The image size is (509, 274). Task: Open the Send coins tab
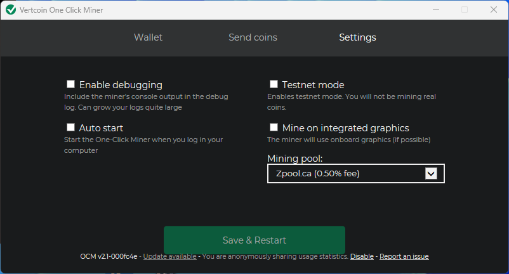(x=253, y=37)
